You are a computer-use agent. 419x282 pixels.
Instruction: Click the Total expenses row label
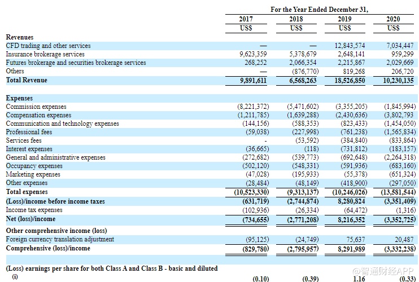click(x=27, y=192)
